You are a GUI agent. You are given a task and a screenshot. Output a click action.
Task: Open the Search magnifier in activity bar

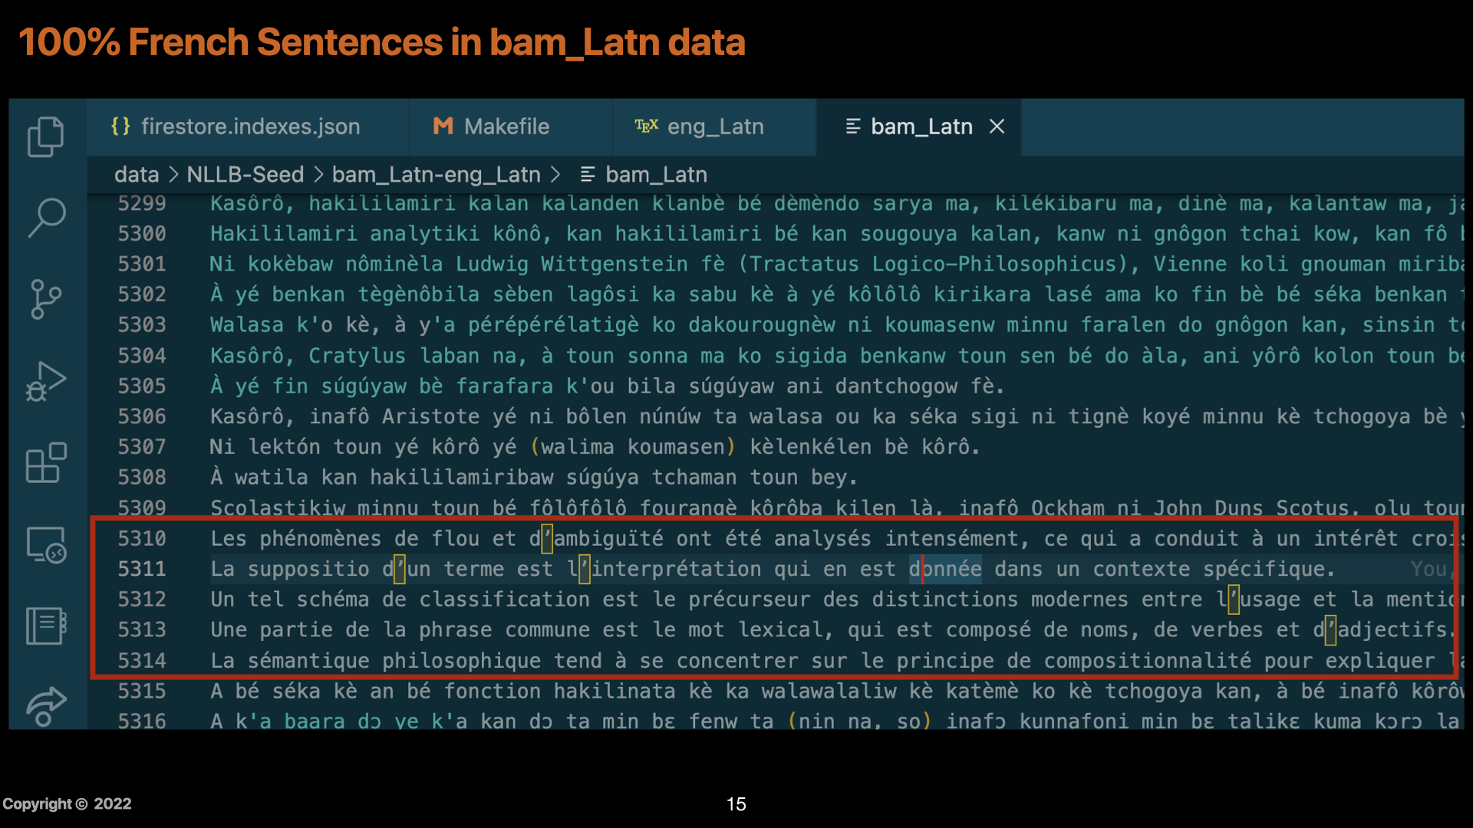pyautogui.click(x=46, y=218)
